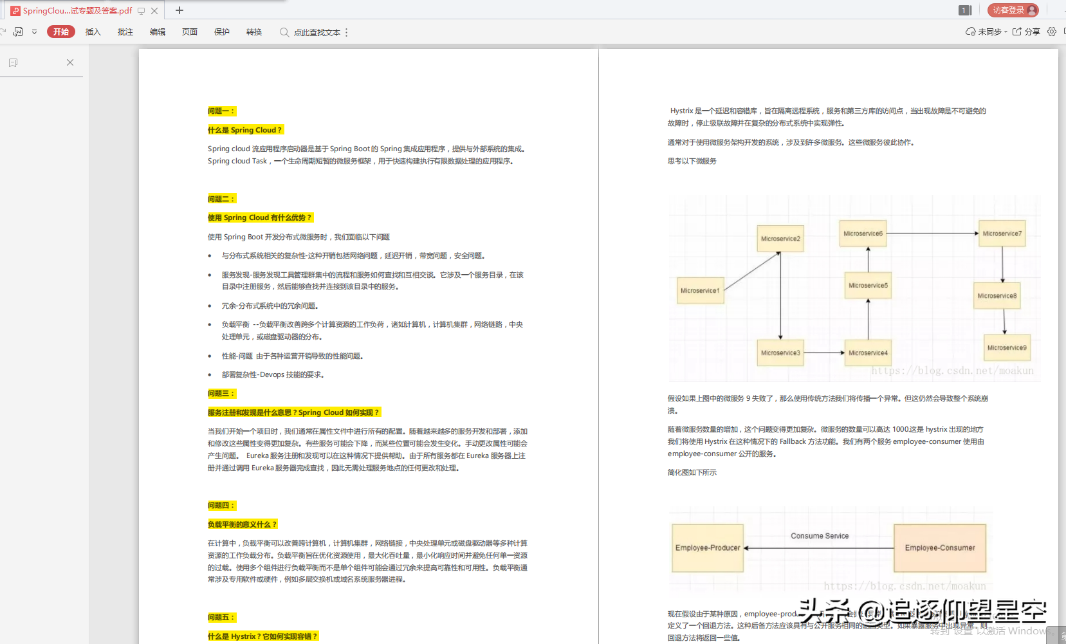Click the 什么是 Spring Cloud？ highlighted heading
The height and width of the screenshot is (644, 1066).
pos(245,130)
